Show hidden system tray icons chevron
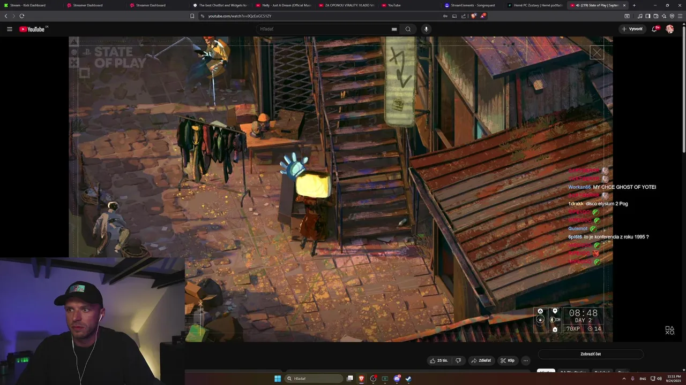The image size is (686, 385). [x=624, y=379]
